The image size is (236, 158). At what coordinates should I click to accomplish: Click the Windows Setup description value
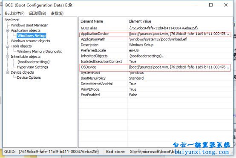pos(141,45)
